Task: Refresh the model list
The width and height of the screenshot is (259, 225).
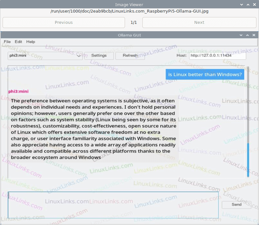Action: click(130, 56)
